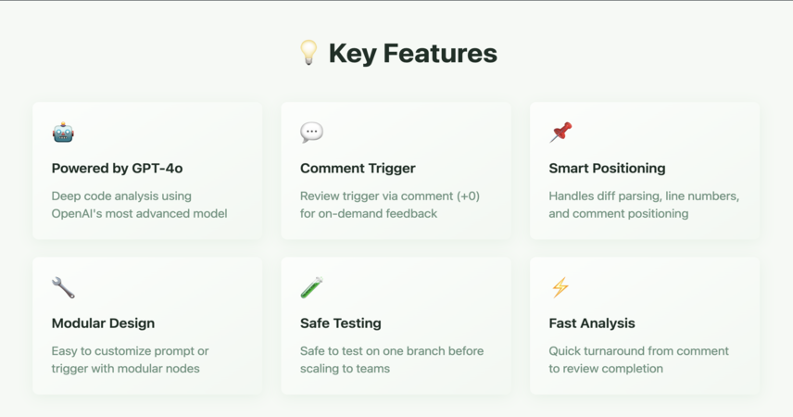This screenshot has height=417, width=793.
Task: Click the robot icon above GPT-4o
Action: point(63,133)
